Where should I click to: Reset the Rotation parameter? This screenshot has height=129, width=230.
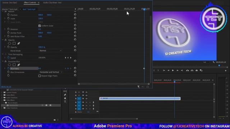coord(75,29)
